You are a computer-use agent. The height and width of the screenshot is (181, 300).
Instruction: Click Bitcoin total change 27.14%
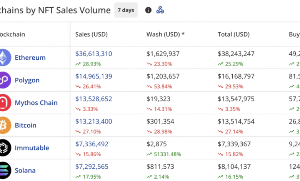tap(230, 132)
